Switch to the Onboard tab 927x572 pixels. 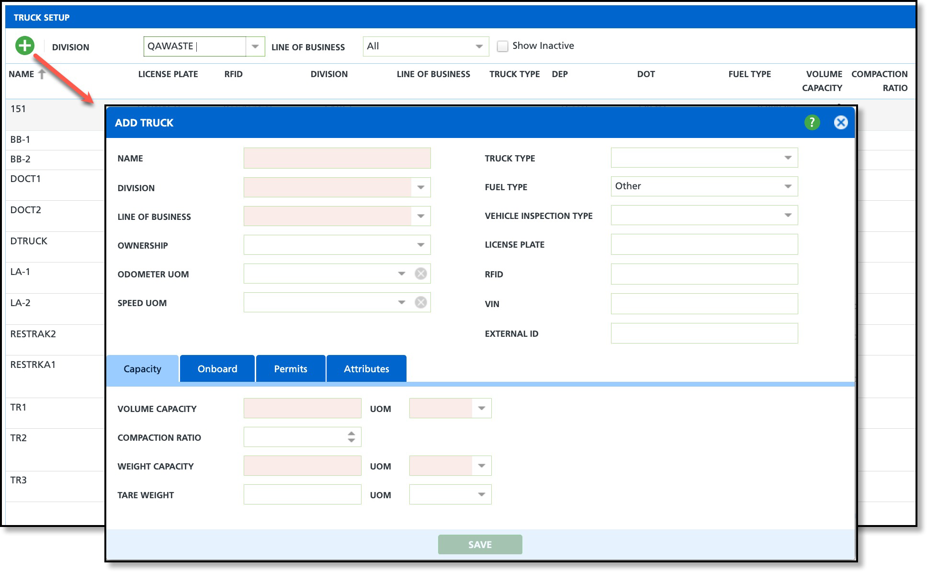click(217, 368)
